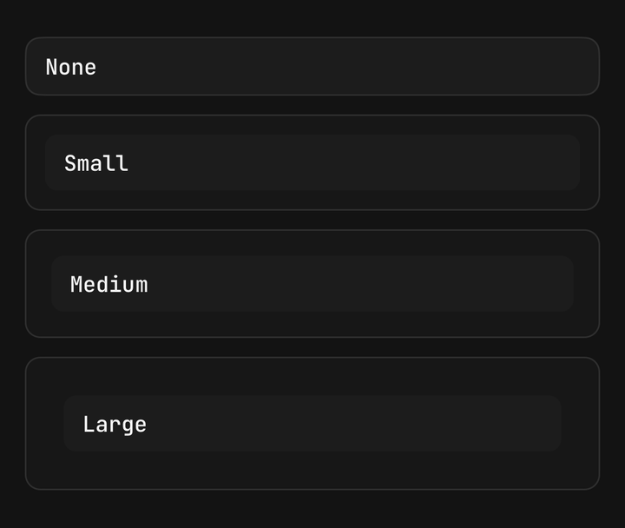Click the Medium inner box

point(312,284)
